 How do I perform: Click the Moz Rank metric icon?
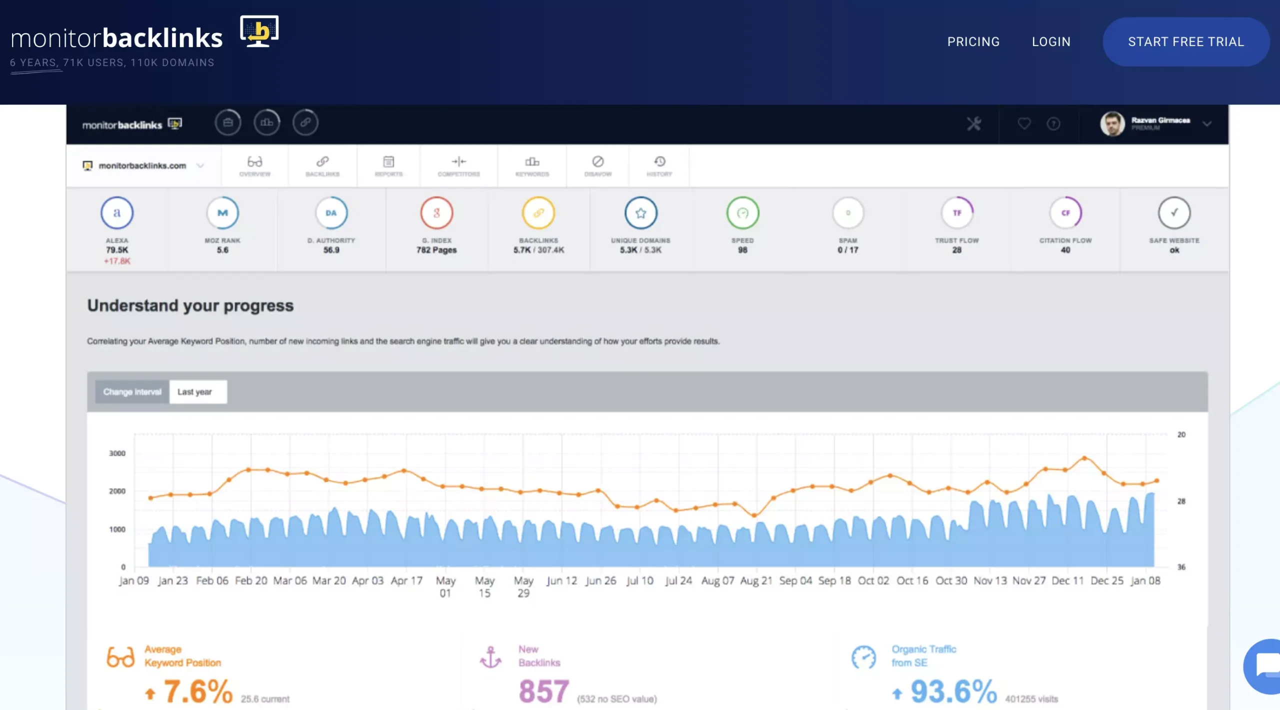pyautogui.click(x=222, y=213)
